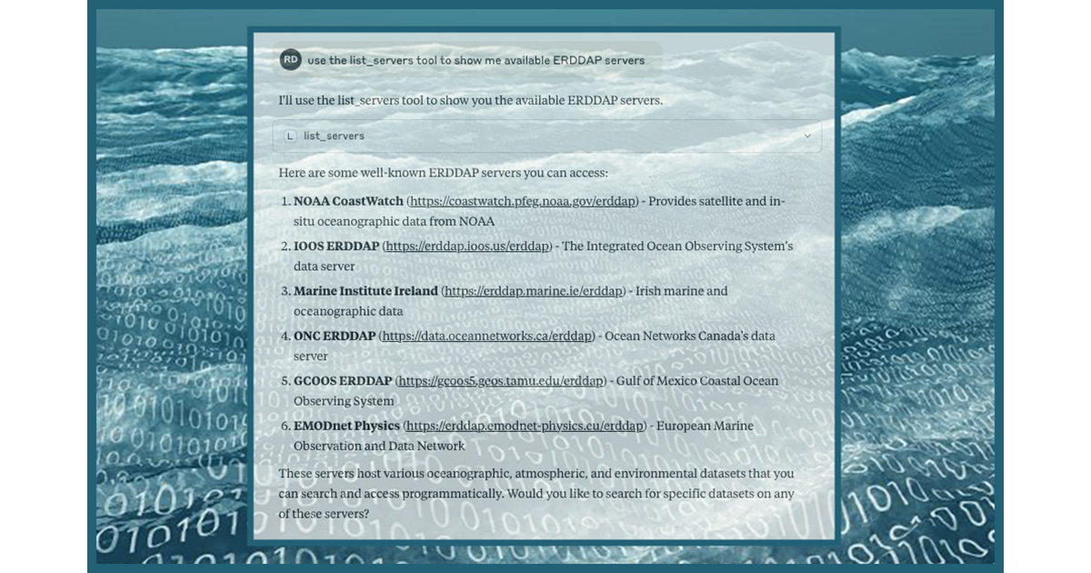Open the list_servers tool call block

[x=546, y=136]
